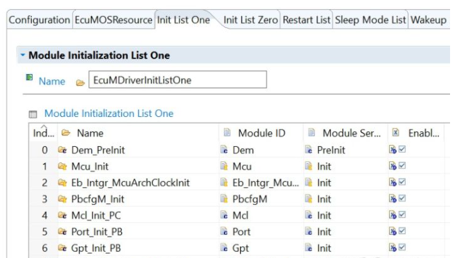Open the Sleep Mode List tab
452x258 pixels.
(x=370, y=20)
